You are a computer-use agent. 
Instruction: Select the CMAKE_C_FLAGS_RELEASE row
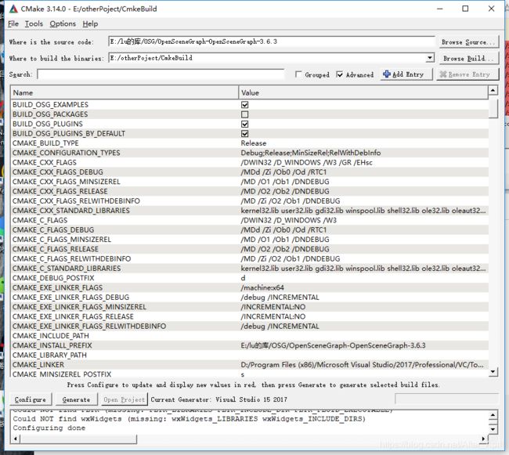click(x=250, y=249)
